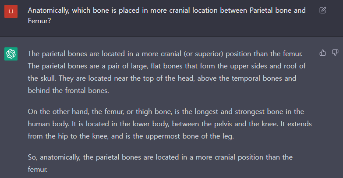Give the response a thumbs up
The width and height of the screenshot is (343, 178).
[323, 53]
